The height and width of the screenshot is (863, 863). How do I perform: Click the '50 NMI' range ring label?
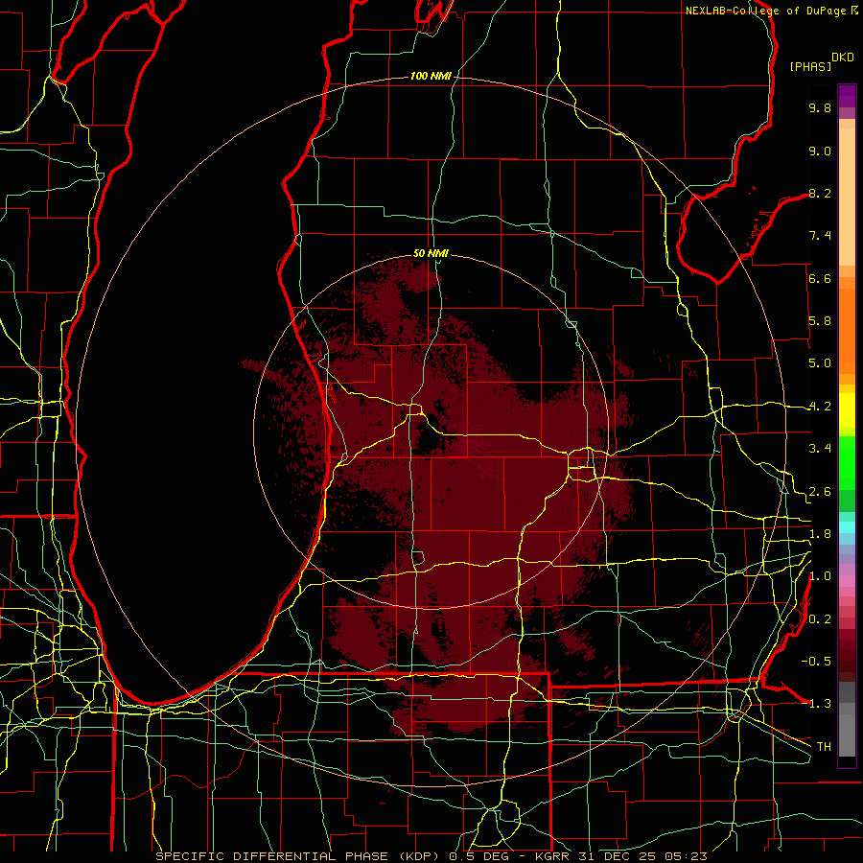click(x=431, y=253)
